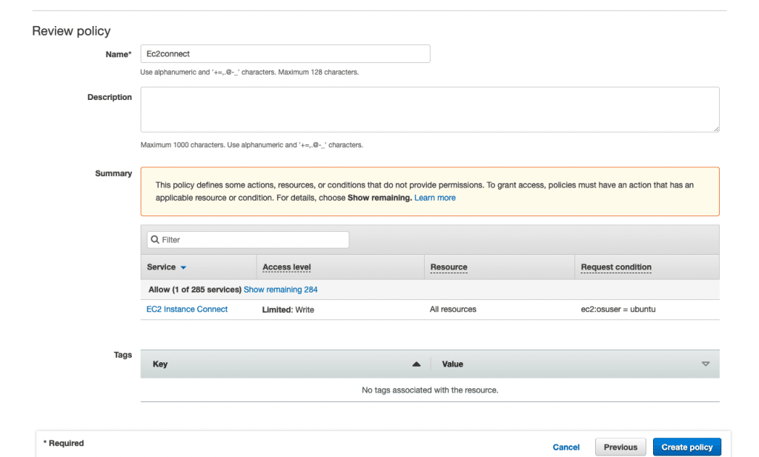Screen dimensions: 759x457
Task: Sort table by Service column header
Action: (162, 267)
